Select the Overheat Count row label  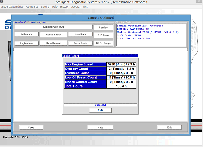pyautogui.click(x=85, y=73)
